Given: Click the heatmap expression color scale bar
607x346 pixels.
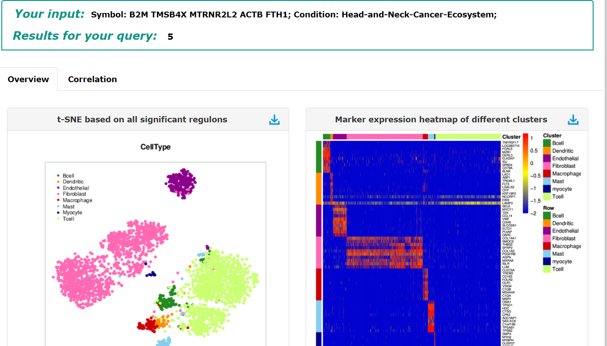Looking at the screenshot, I should point(525,174).
